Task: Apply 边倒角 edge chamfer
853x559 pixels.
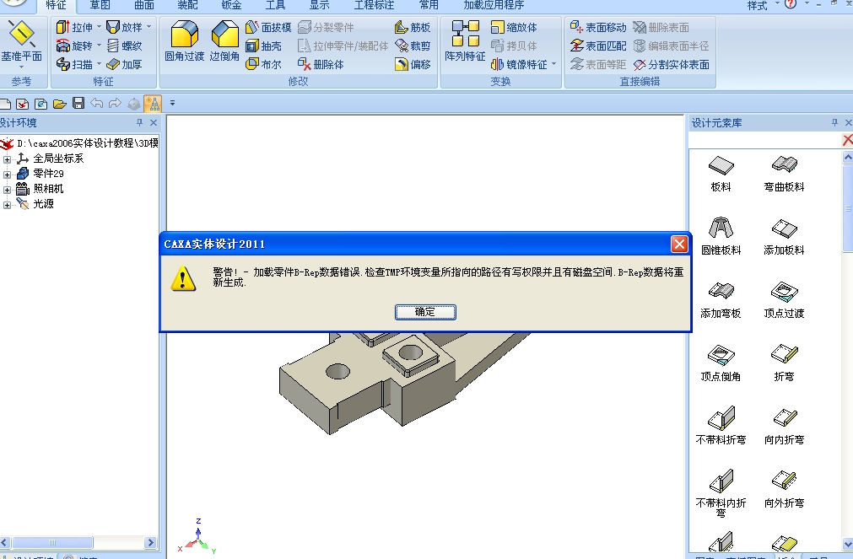Action: (224, 41)
